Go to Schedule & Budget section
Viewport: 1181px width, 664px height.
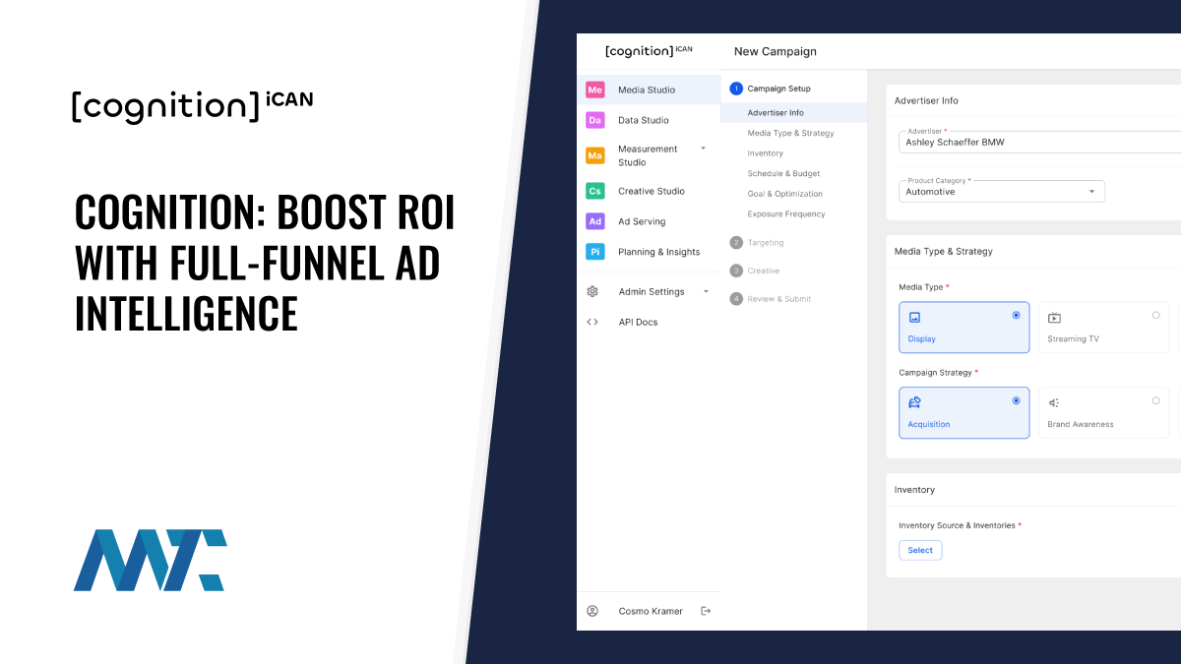[x=783, y=173]
